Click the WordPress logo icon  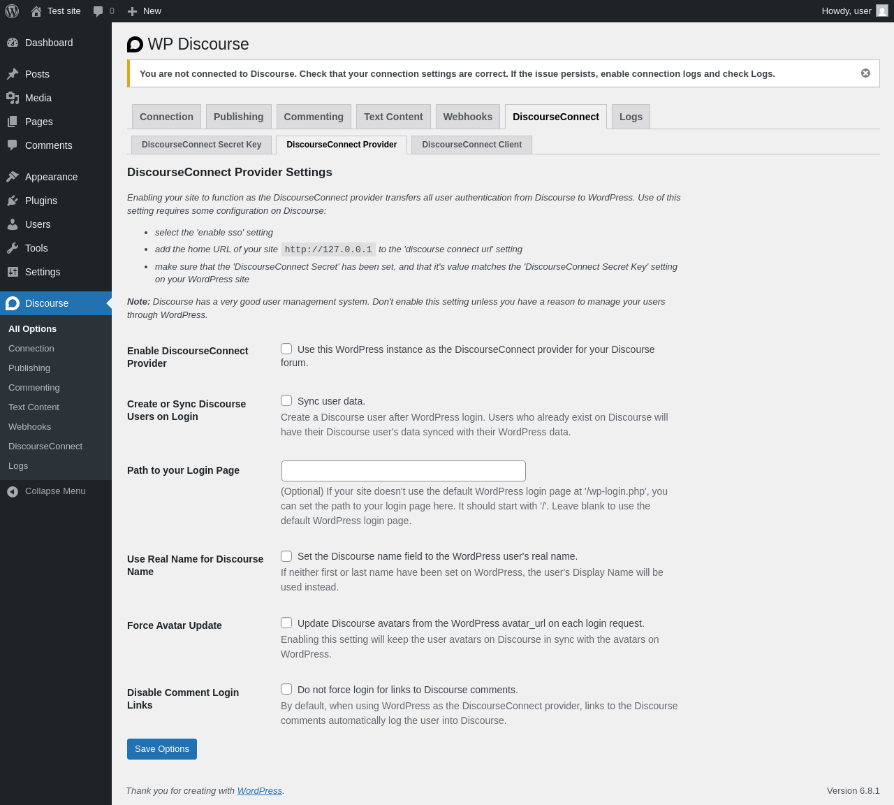pos(12,11)
